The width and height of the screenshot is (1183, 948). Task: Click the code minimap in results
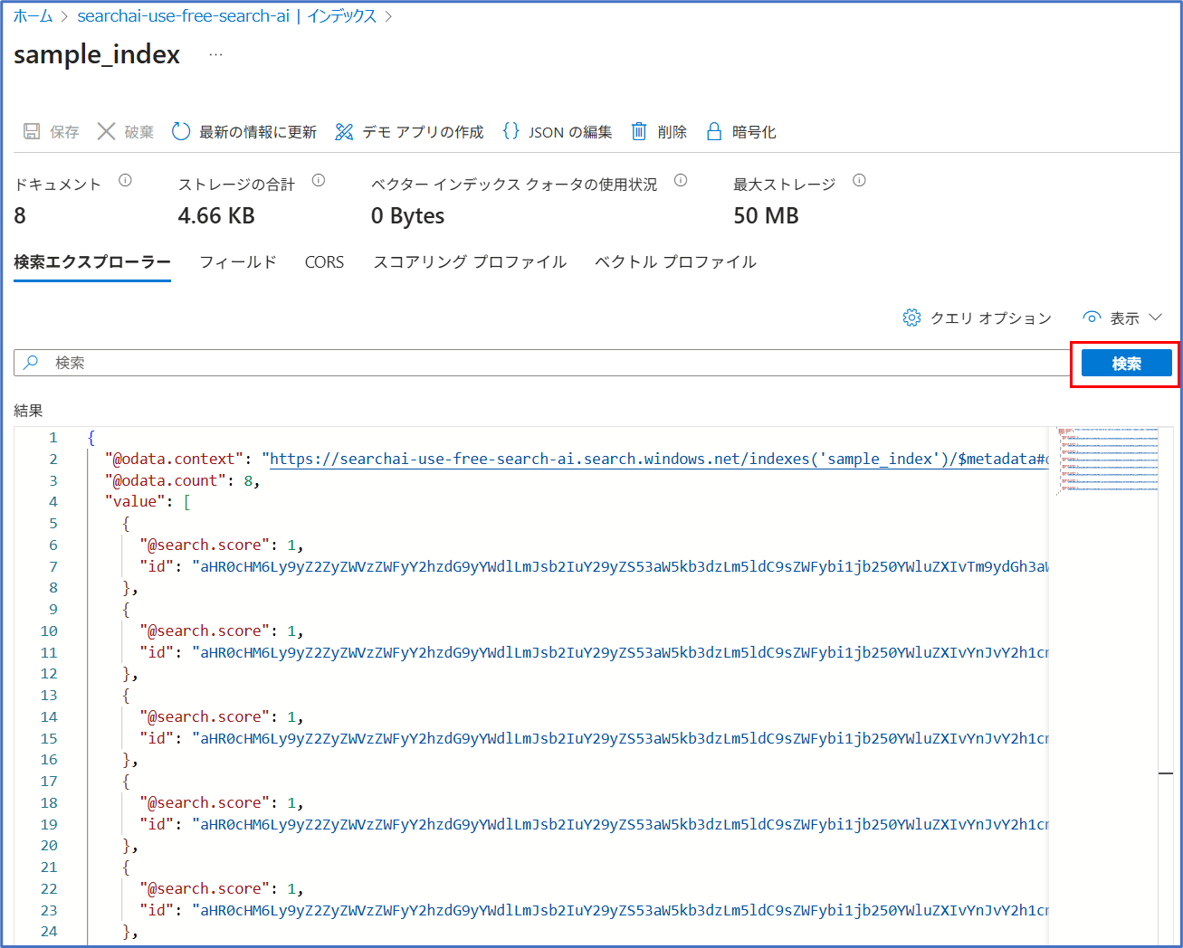coord(1107,461)
